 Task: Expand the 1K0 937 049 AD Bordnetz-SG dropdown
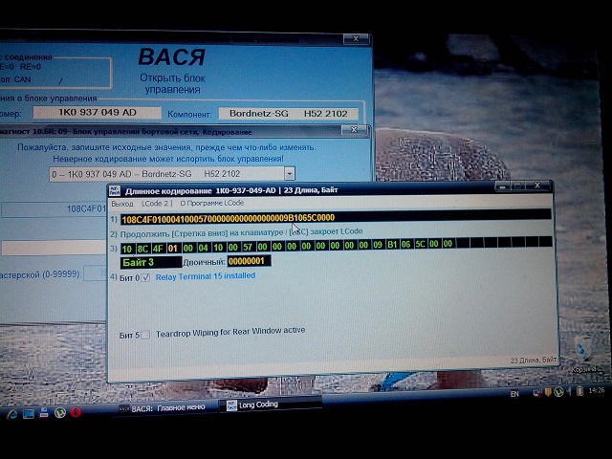pos(289,173)
